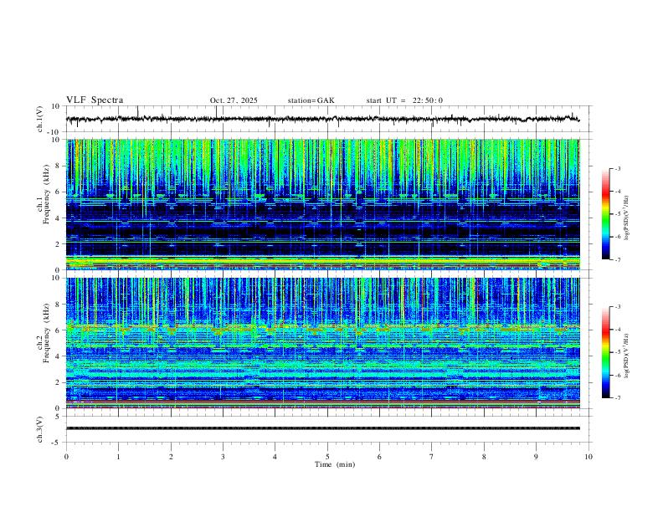Click the ch.1 color bar "-3" label
This screenshot has width=663, height=512.
click(617, 168)
